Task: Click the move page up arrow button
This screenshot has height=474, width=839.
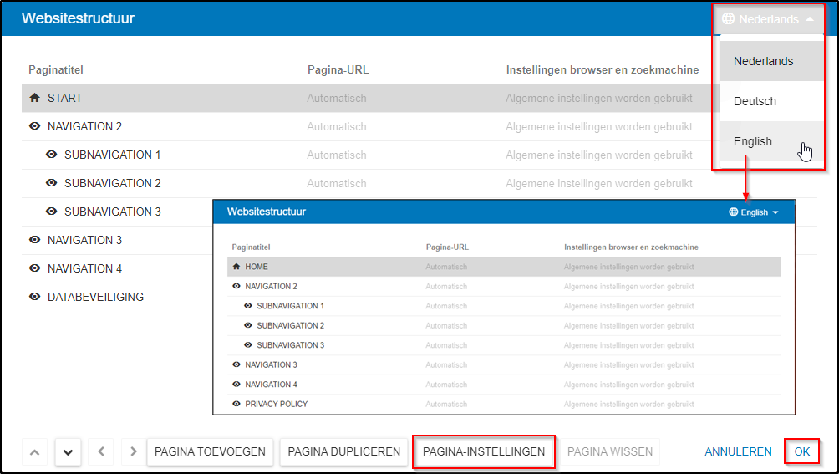Action: pyautogui.click(x=34, y=452)
